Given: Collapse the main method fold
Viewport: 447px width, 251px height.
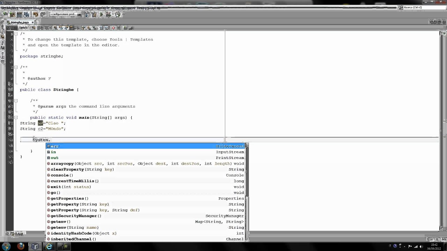Looking at the screenshot, I should (16, 117).
